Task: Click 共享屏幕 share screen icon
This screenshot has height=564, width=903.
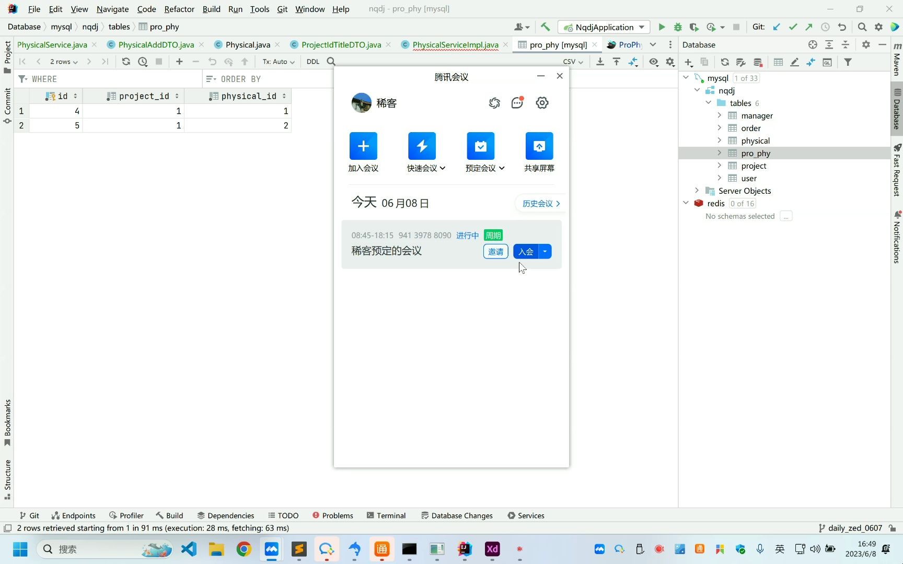Action: click(x=539, y=146)
